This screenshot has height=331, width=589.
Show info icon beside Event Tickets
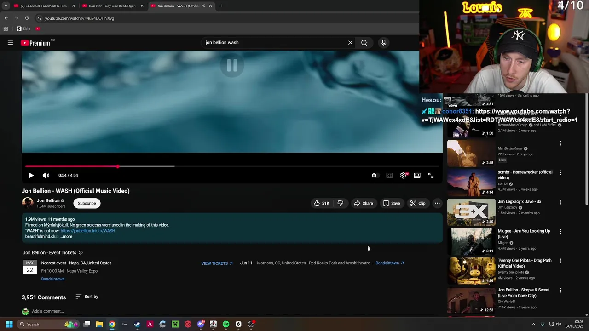(x=81, y=253)
